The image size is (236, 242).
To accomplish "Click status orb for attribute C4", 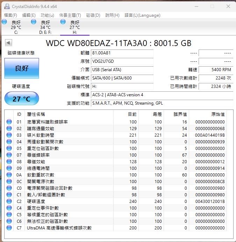I will [x=9, y=208].
